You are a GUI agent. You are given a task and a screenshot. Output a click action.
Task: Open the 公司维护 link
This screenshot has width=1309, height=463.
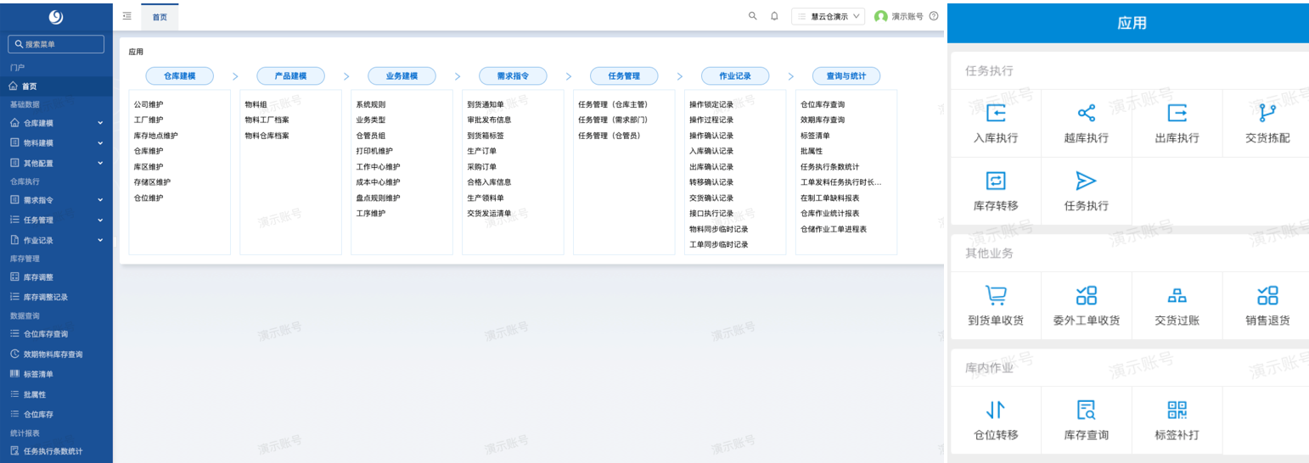(x=149, y=104)
